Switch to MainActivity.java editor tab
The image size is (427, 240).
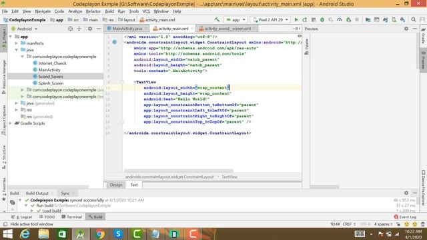[x=127, y=29]
